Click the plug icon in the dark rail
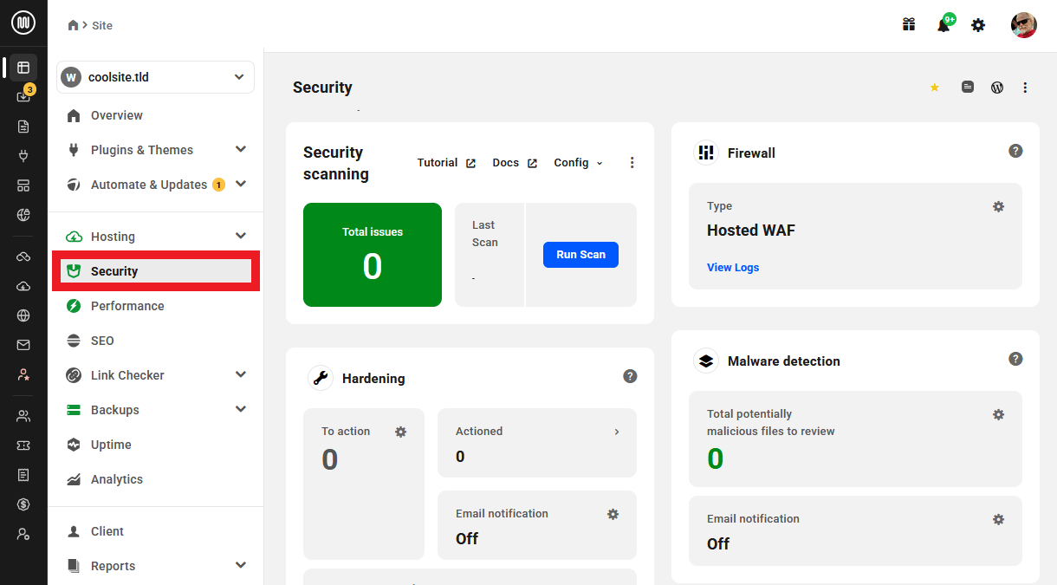The height and width of the screenshot is (585, 1057). tap(23, 157)
